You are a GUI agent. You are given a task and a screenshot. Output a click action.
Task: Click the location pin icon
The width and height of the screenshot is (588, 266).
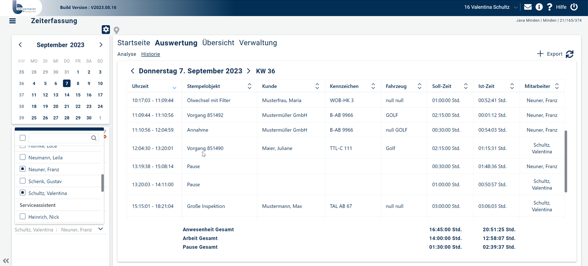coord(116,30)
